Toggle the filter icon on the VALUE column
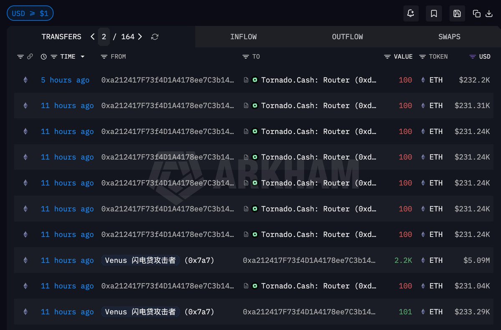 point(387,56)
